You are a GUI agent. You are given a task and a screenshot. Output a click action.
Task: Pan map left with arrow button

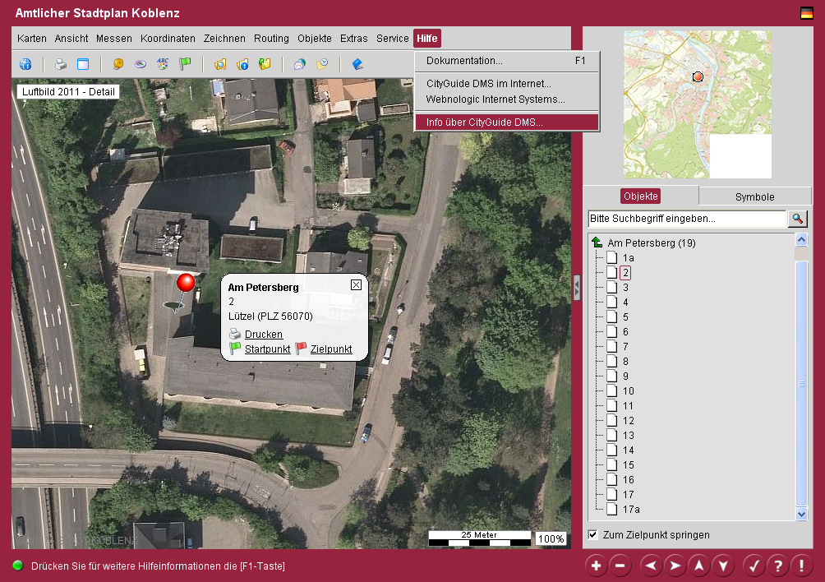click(x=651, y=566)
